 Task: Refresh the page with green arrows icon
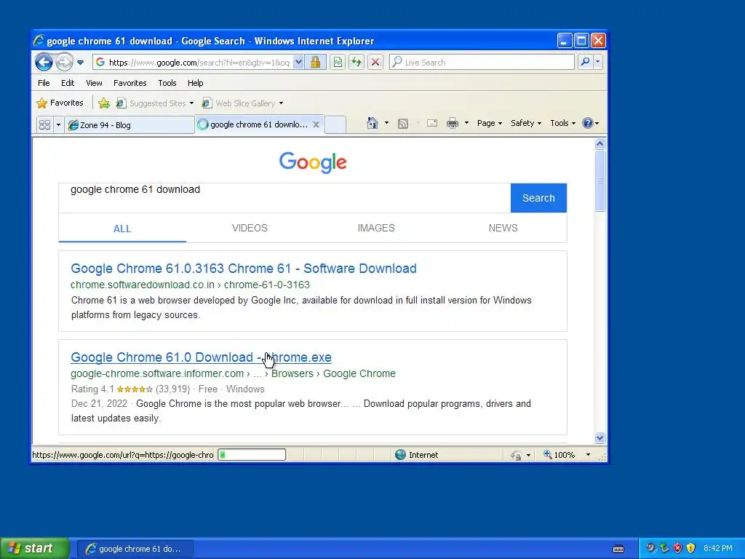[x=356, y=63]
